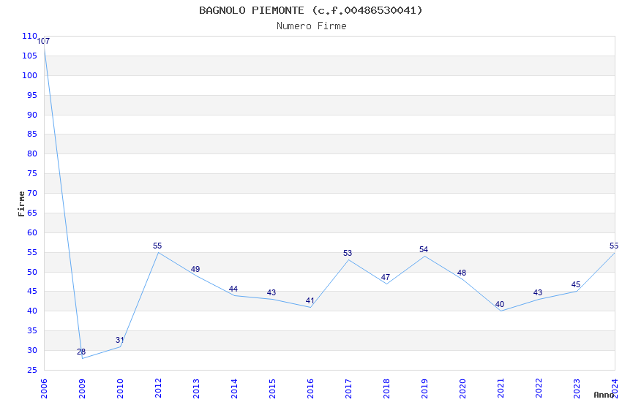Pick the x-axis year label 2023
The width and height of the screenshot is (622, 402).
[577, 389]
